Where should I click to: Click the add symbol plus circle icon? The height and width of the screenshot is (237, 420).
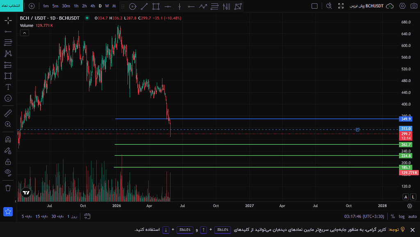(x=32, y=6)
